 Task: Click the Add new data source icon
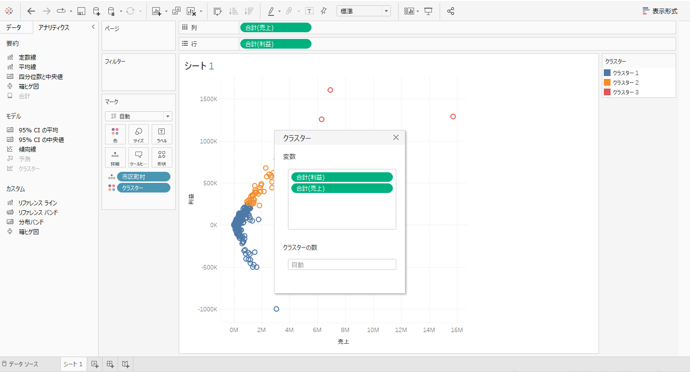tap(97, 11)
